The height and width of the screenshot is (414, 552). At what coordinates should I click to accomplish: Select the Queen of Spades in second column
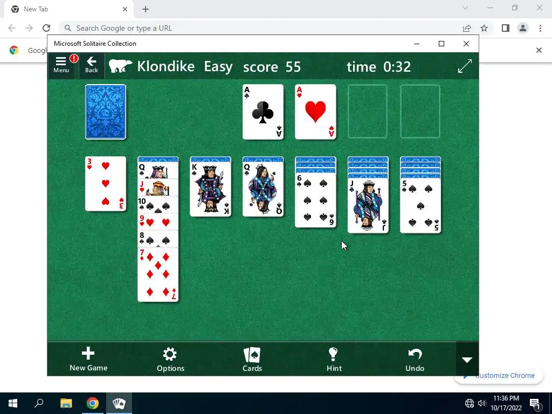click(x=158, y=171)
